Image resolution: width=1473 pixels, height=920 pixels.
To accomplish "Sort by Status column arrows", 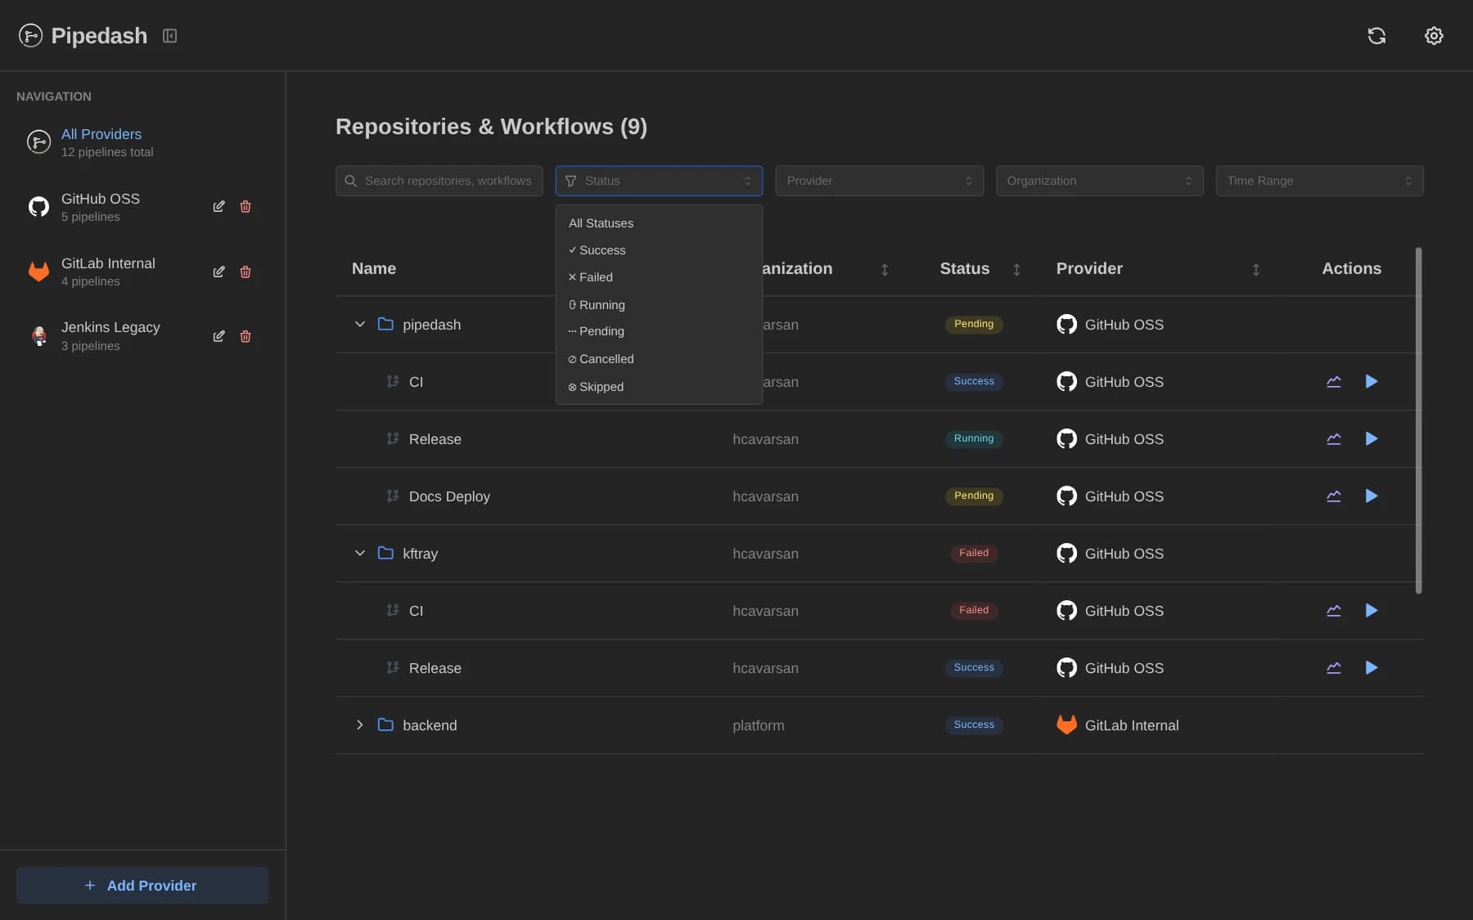I will click(1016, 269).
